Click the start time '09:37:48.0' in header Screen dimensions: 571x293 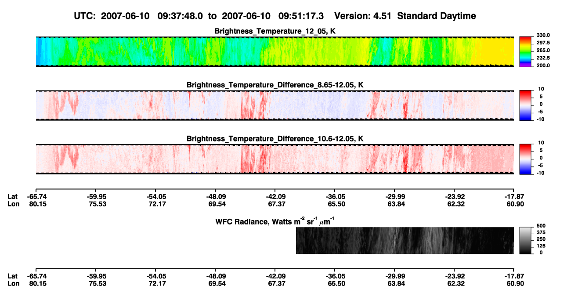pyautogui.click(x=180, y=16)
